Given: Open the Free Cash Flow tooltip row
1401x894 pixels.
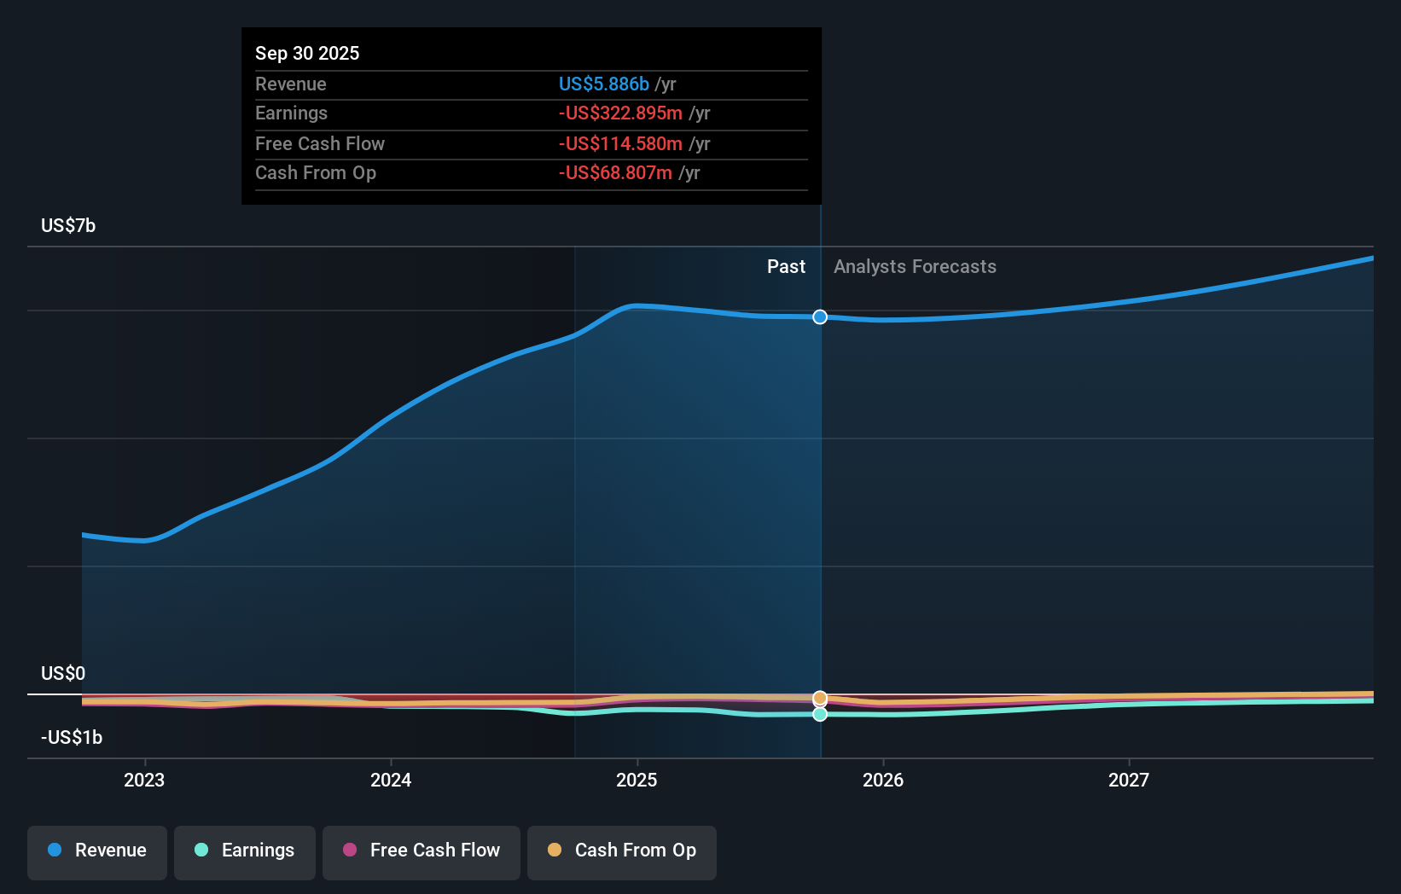Looking at the screenshot, I should click(x=320, y=143).
